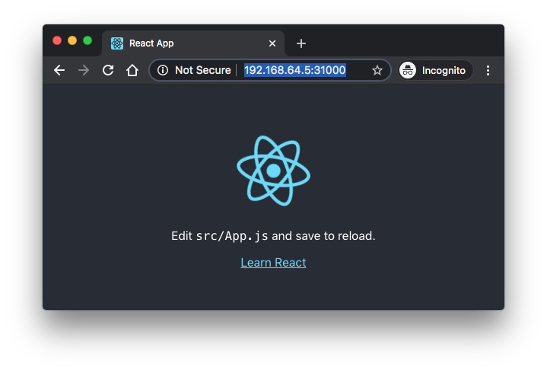Click the text 'Edit src/App.js and save to reload.'
The width and height of the screenshot is (547, 371).
point(274,236)
